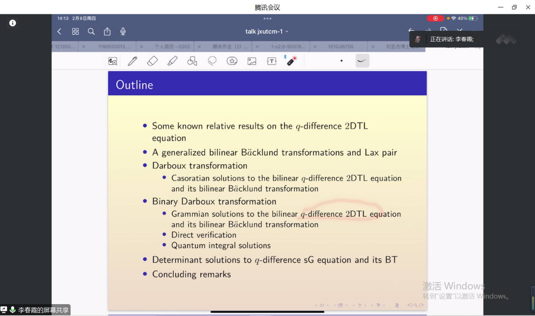Choose the dot pointer style
This screenshot has width=535, height=316.
[342, 61]
